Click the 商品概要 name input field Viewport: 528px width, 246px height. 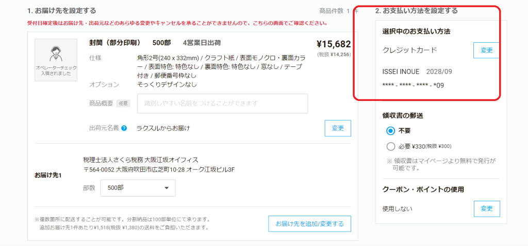pyautogui.click(x=222, y=103)
